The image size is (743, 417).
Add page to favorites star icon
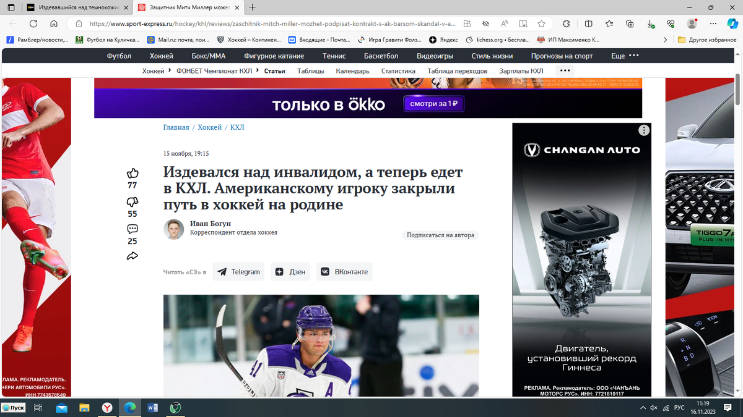542,23
